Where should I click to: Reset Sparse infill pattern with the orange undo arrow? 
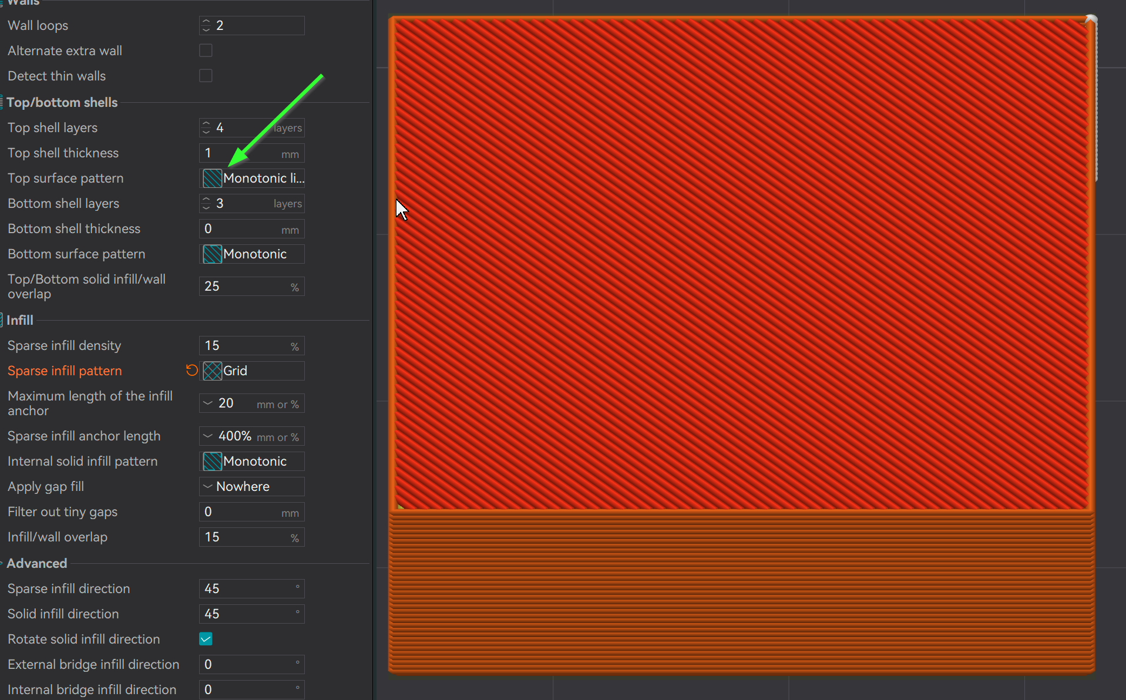tap(191, 370)
